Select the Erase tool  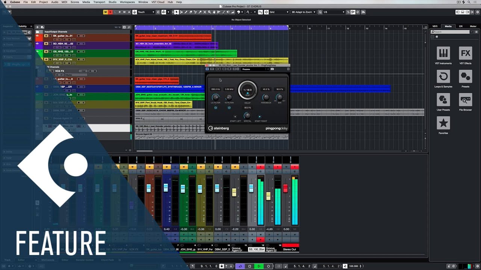point(191,12)
